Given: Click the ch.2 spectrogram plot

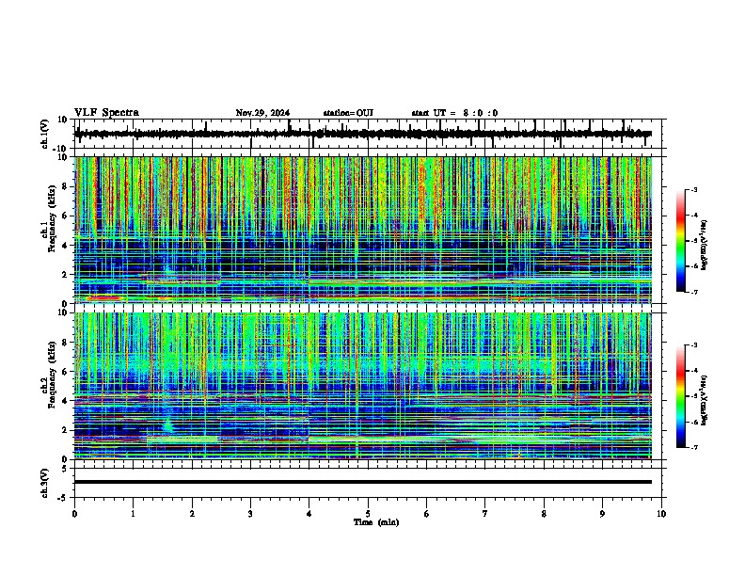Looking at the screenshot, I should [x=363, y=386].
